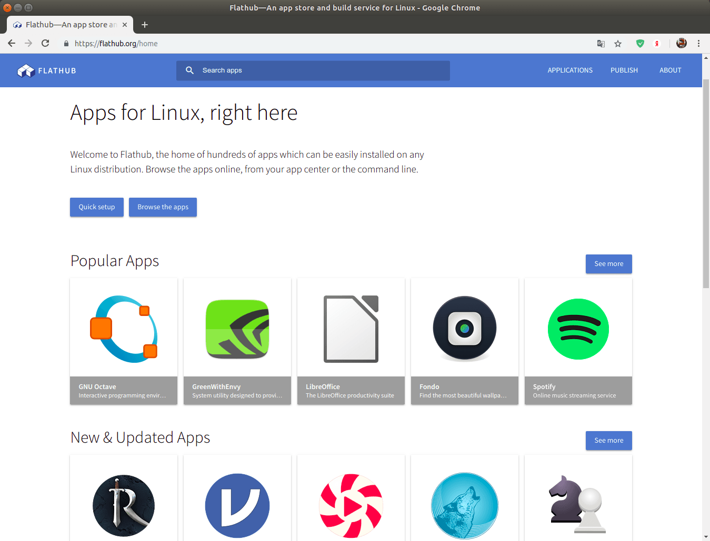
Task: Open the blue V logo app icon
Action: (237, 506)
